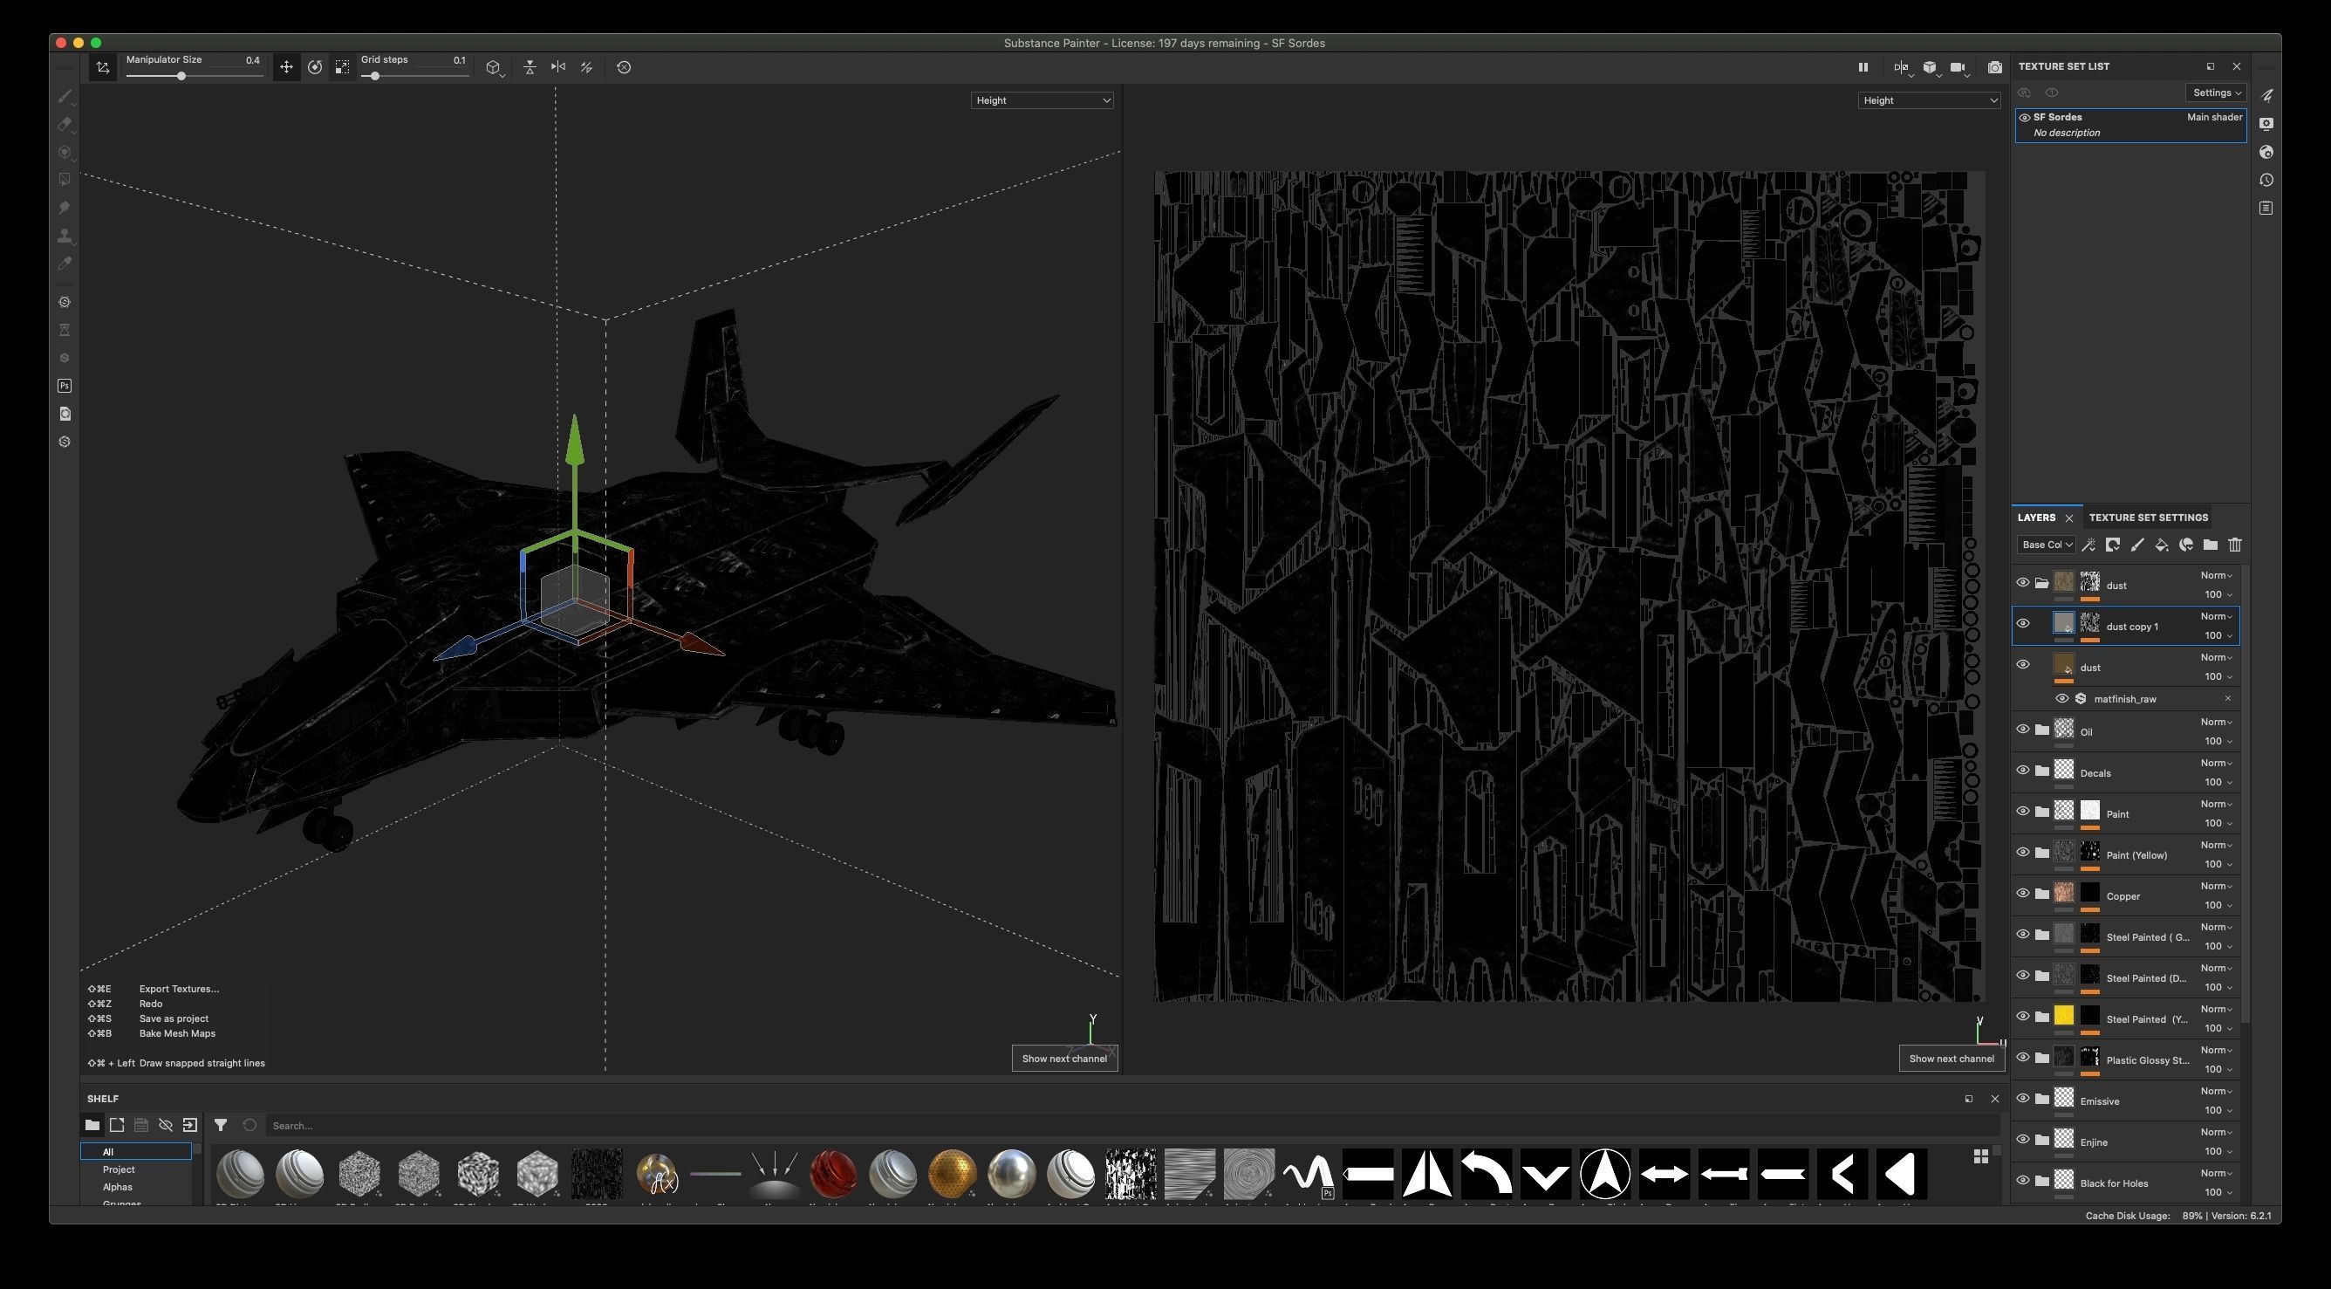Click the vertical flip icon in top toolbar
Image resolution: width=2331 pixels, height=1289 pixels.
pyautogui.click(x=530, y=67)
